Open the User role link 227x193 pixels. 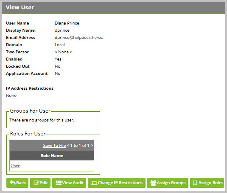[x=15, y=166]
